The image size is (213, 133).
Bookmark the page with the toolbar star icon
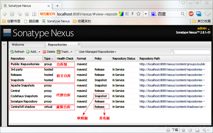(27, 14)
